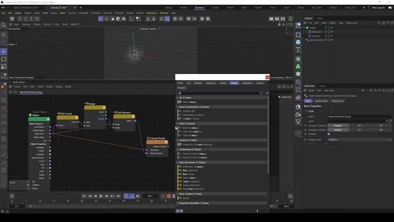Select the Children Op asset entry
Image resolution: width=394 pixels, height=222 pixels.
click(189, 111)
